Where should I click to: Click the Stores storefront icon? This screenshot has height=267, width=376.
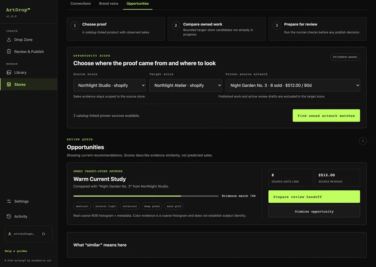pyautogui.click(x=9, y=84)
